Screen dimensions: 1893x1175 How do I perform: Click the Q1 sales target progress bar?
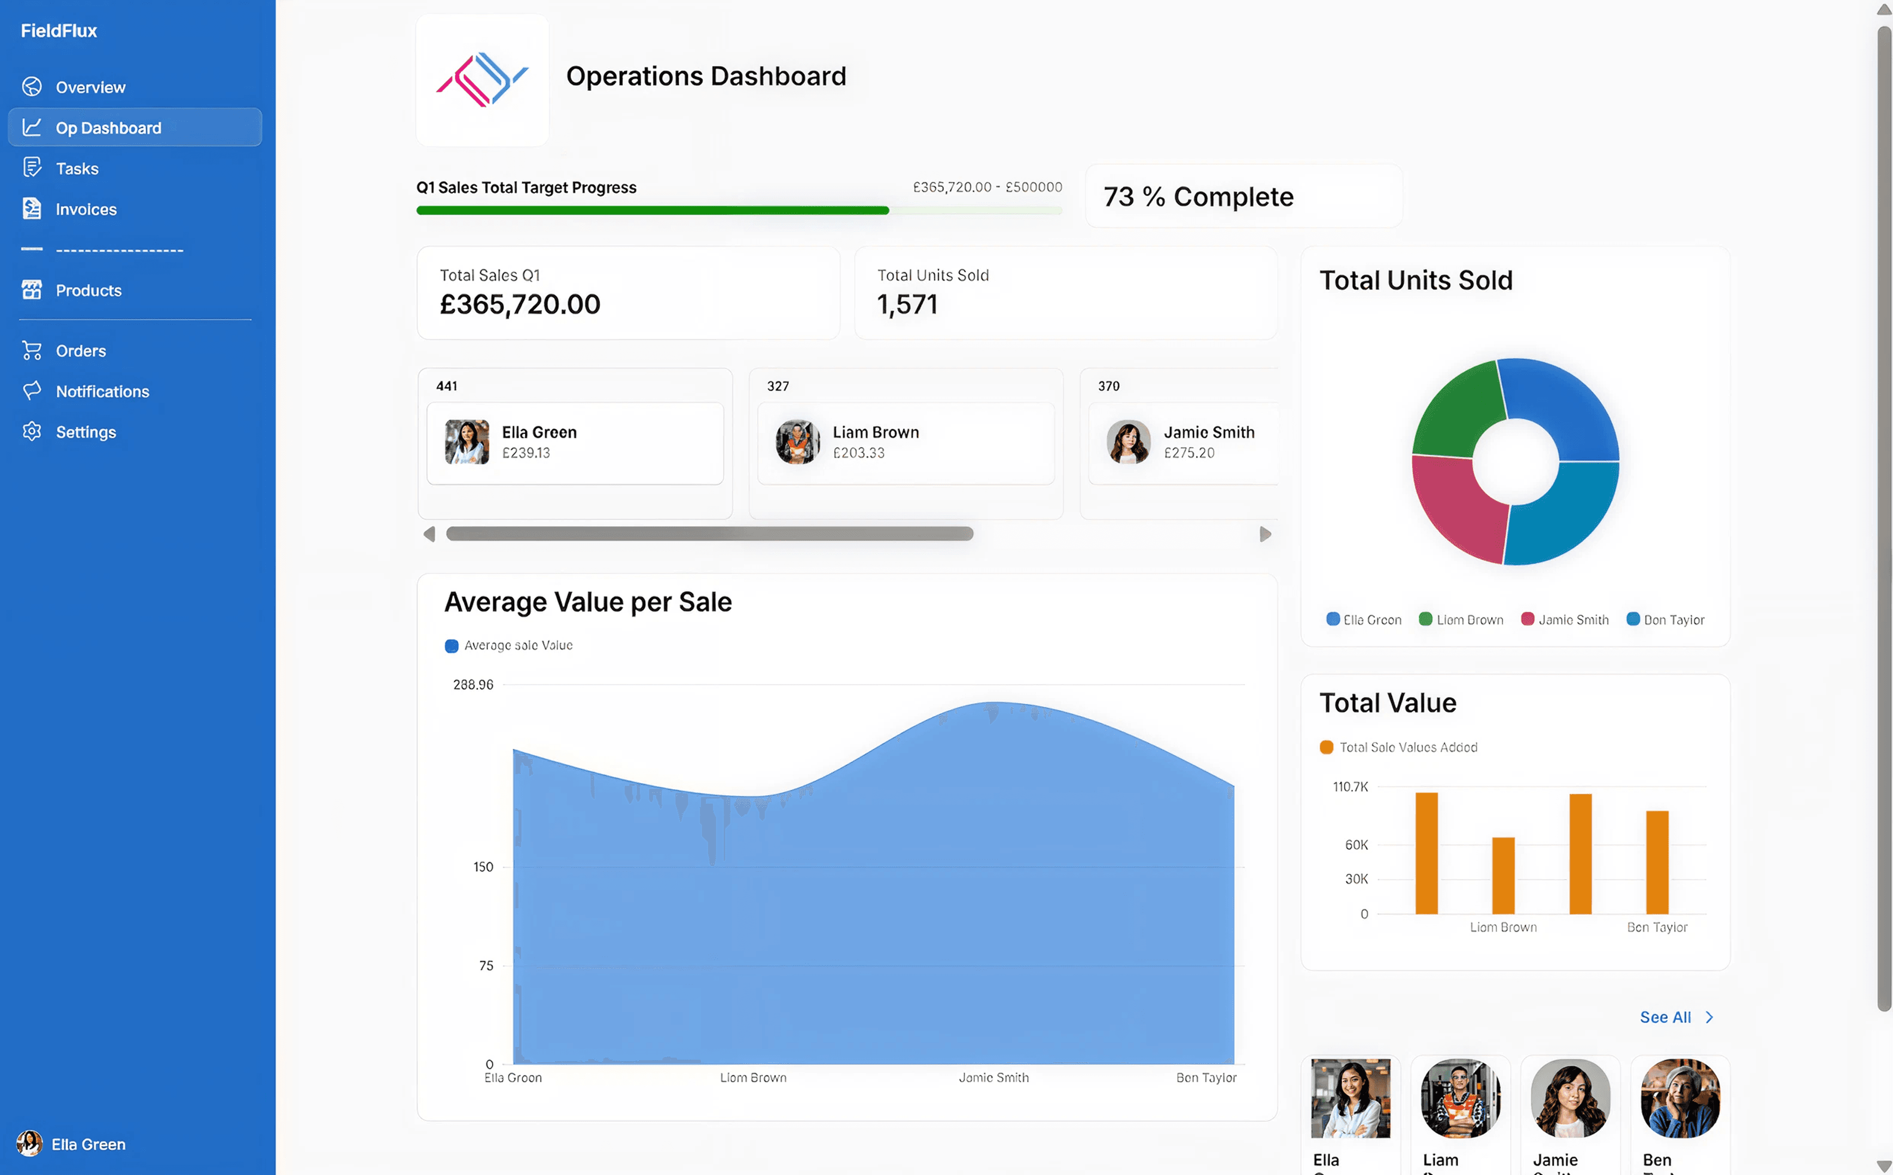pos(738,211)
